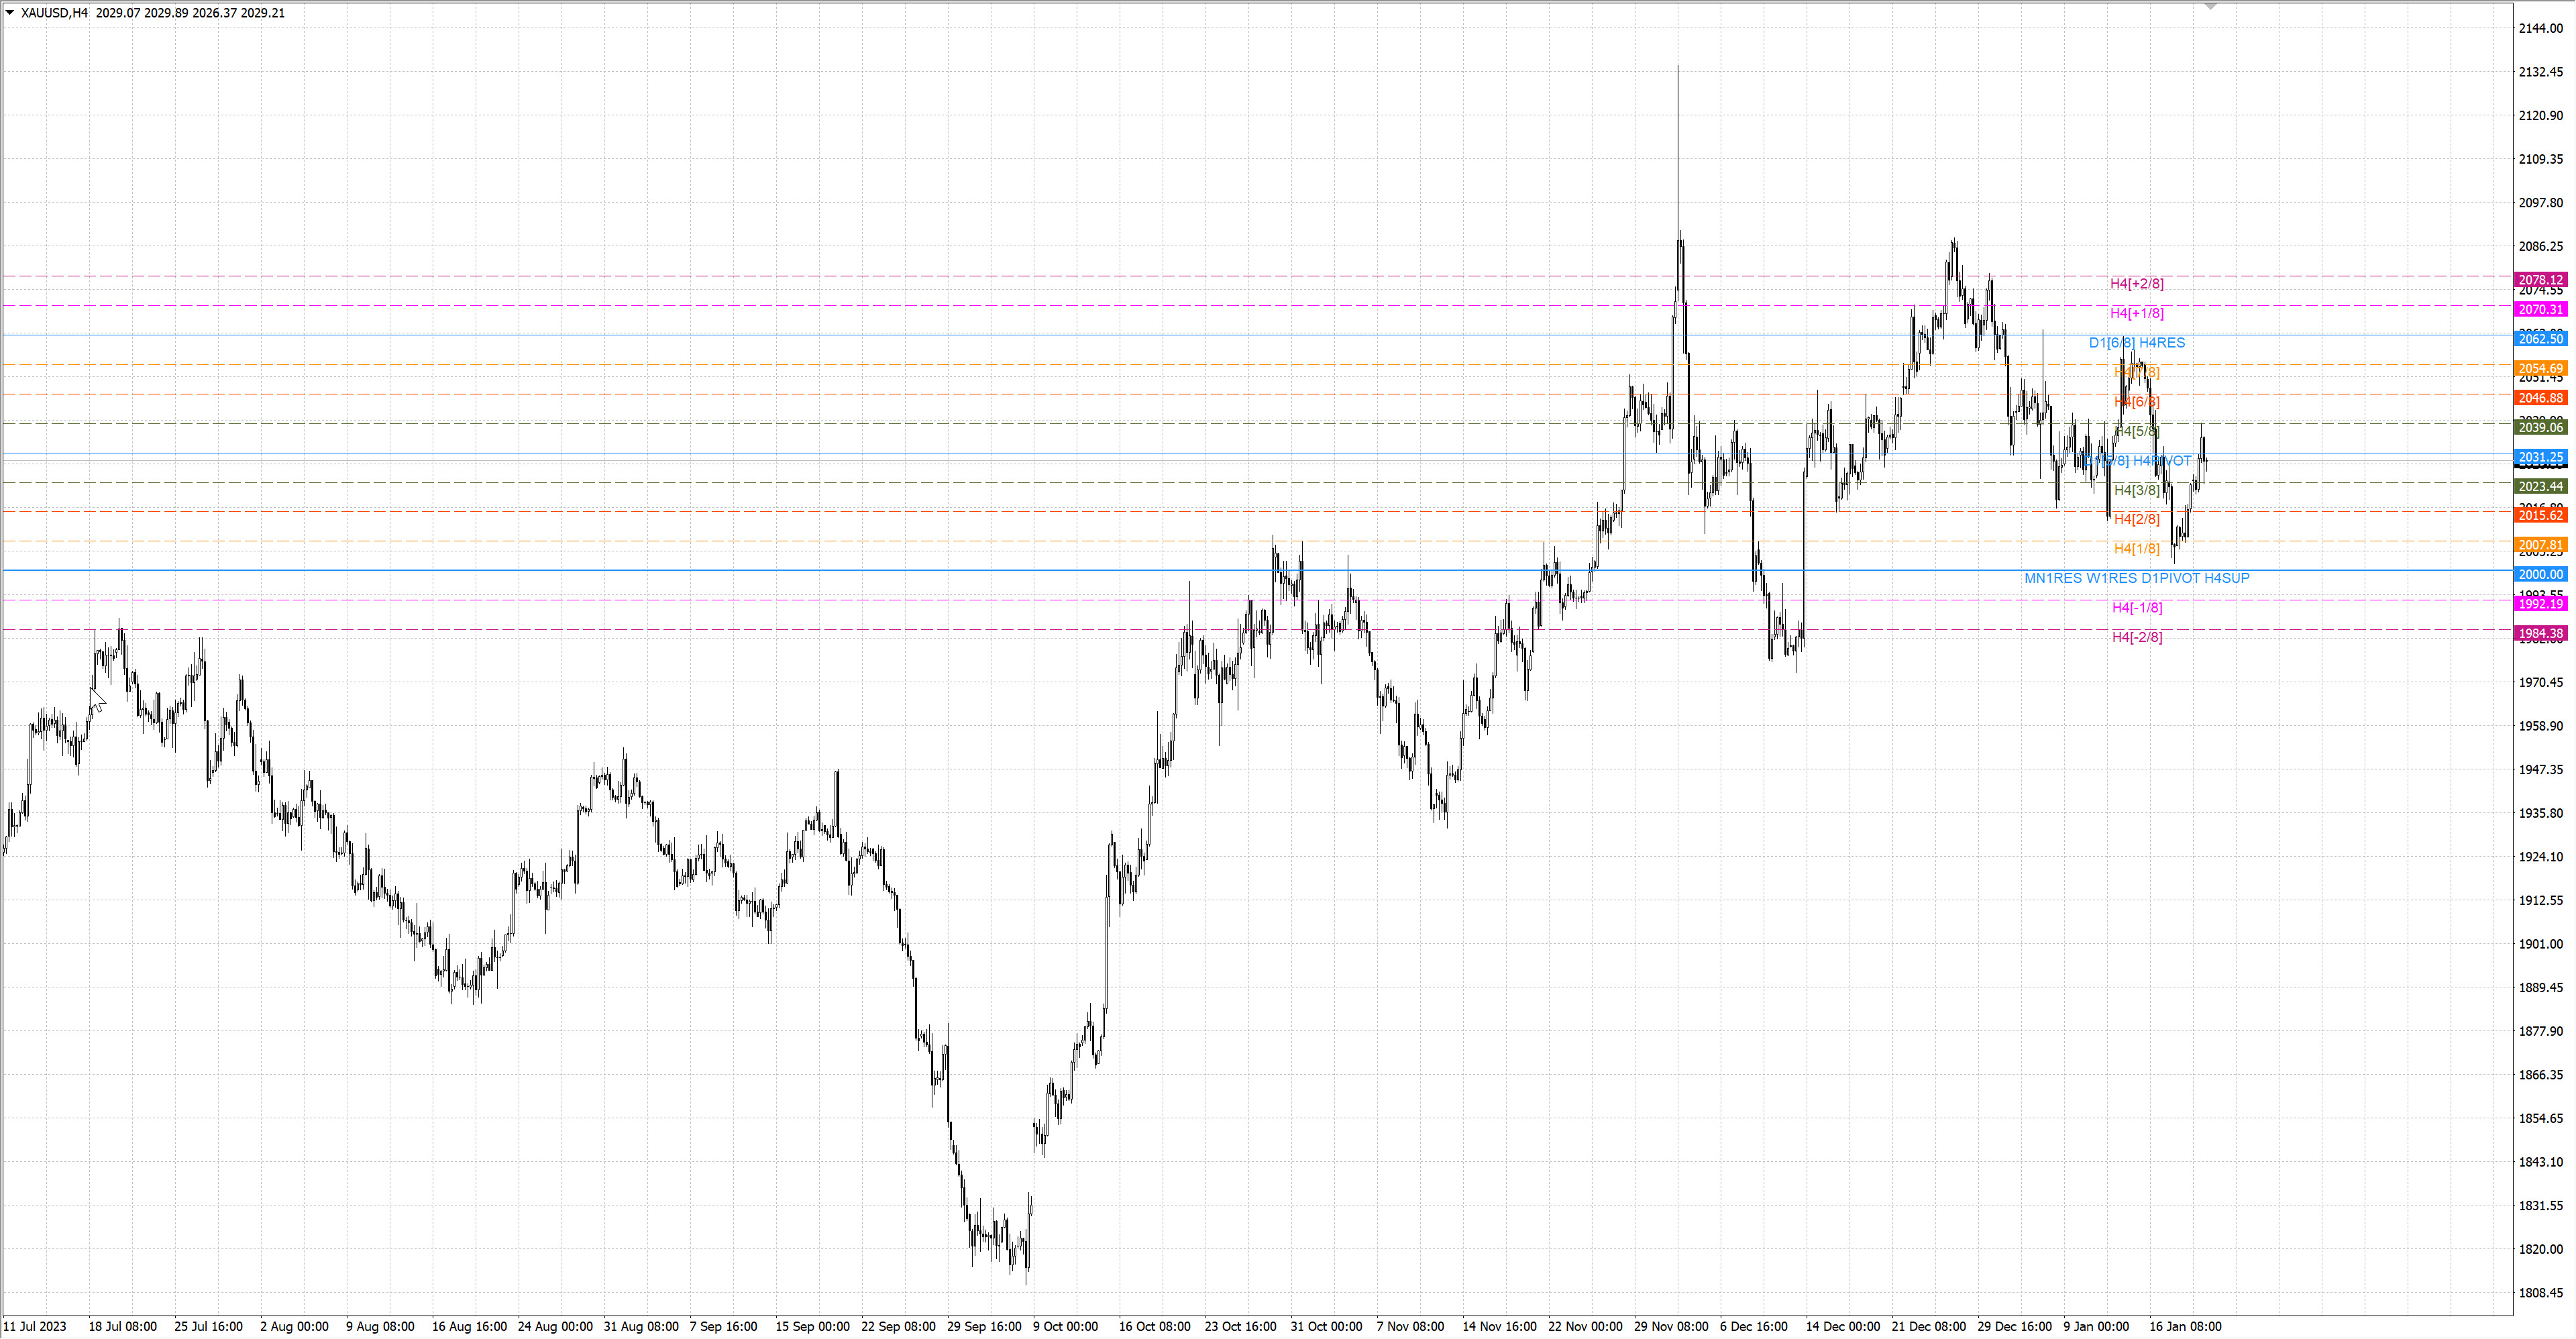2576x1339 pixels.
Task: Select the H4[2/8] level text
Action: pos(2136,519)
